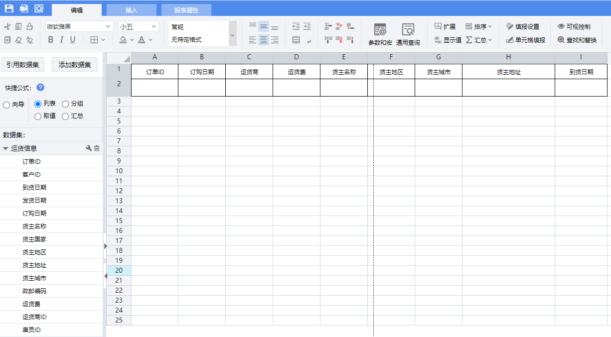Collapse the 运货信息 dataset tree
The image size is (611, 337).
(5, 148)
